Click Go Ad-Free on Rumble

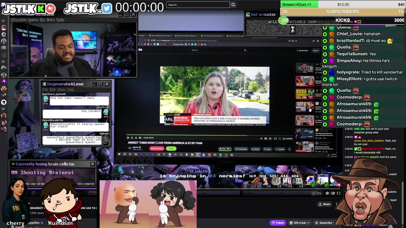(x=302, y=51)
